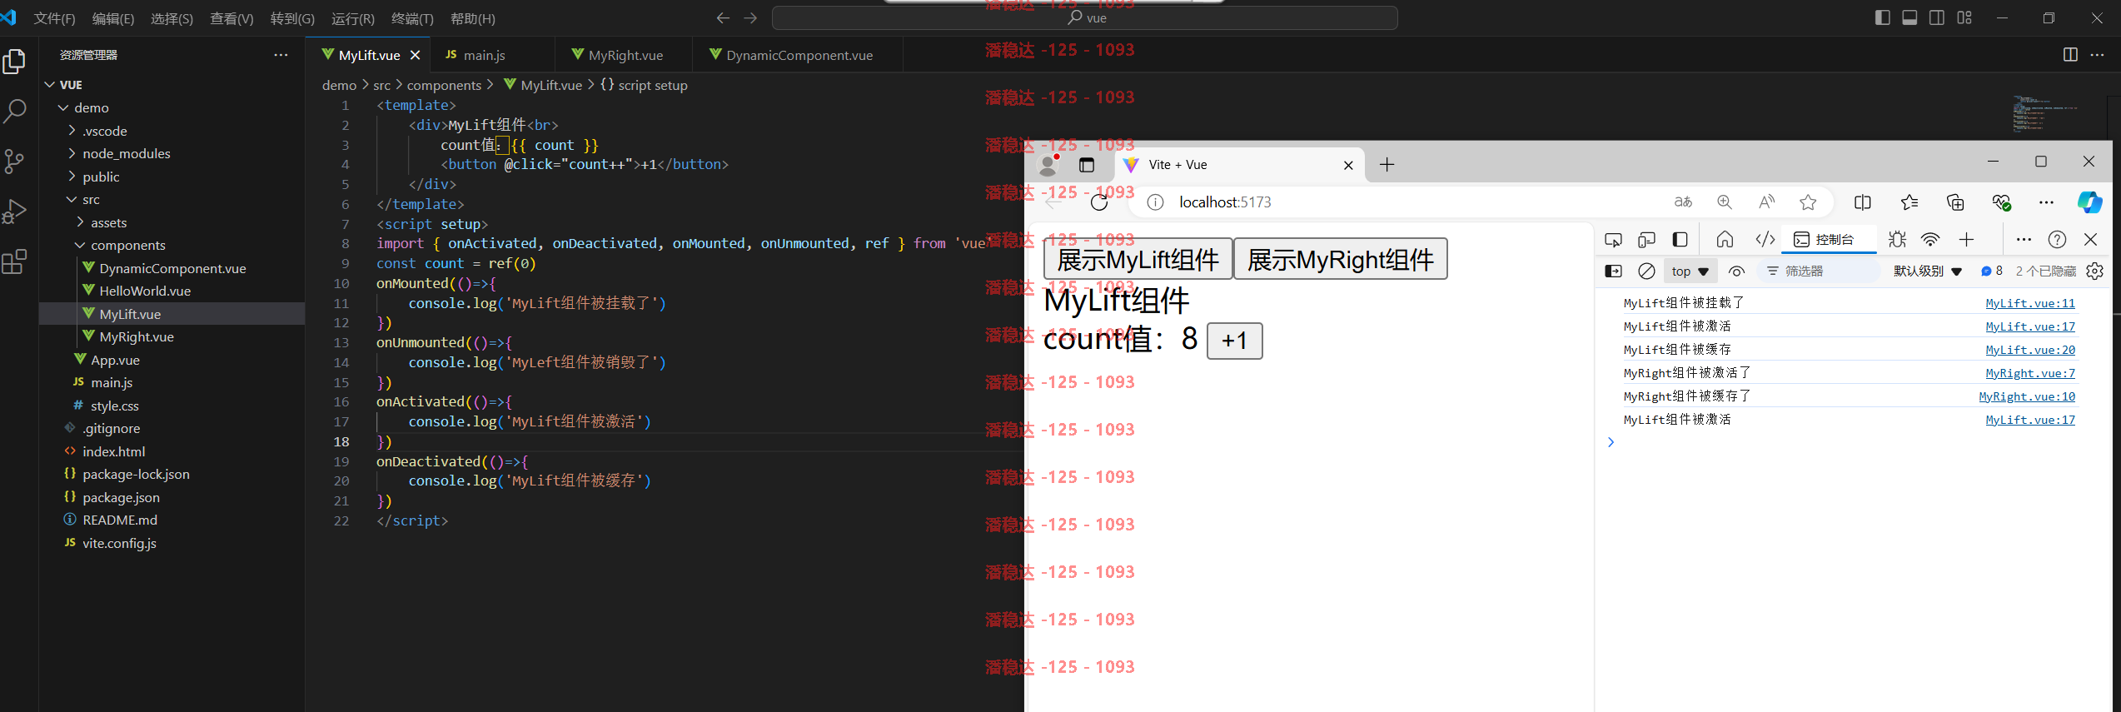Add more tools to DevTools
This screenshot has height=712, width=2121.
1966,240
